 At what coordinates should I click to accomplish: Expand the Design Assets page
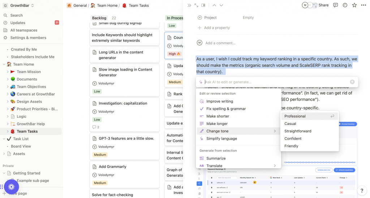coord(8,102)
